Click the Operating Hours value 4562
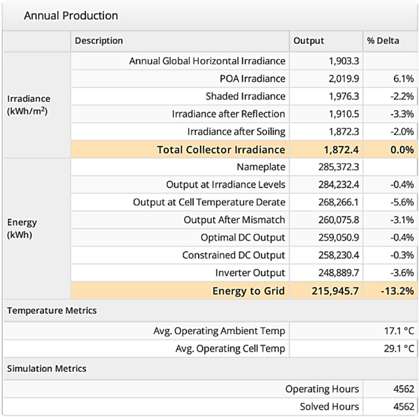Image resolution: width=419 pixels, height=417 pixels. click(404, 389)
